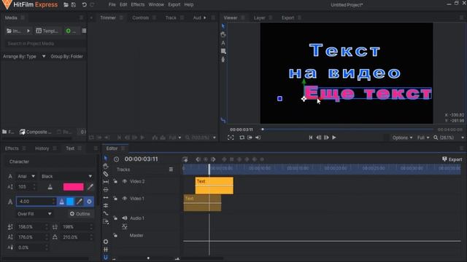467x262 pixels.
Task: Click the blue outline color swatch
Action: (x=70, y=202)
